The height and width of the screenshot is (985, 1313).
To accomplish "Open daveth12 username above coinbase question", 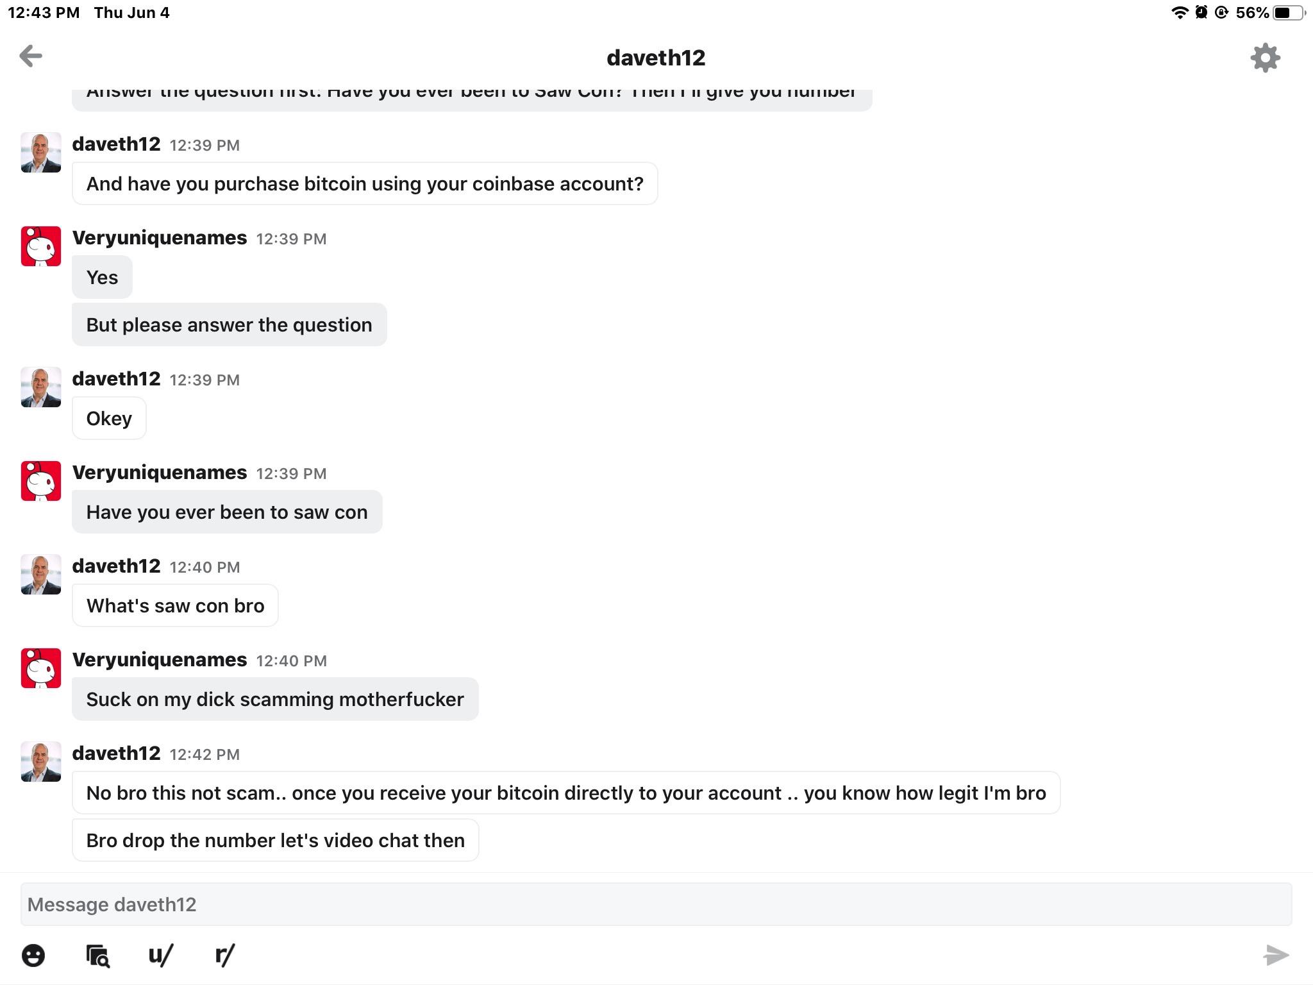I will [116, 144].
